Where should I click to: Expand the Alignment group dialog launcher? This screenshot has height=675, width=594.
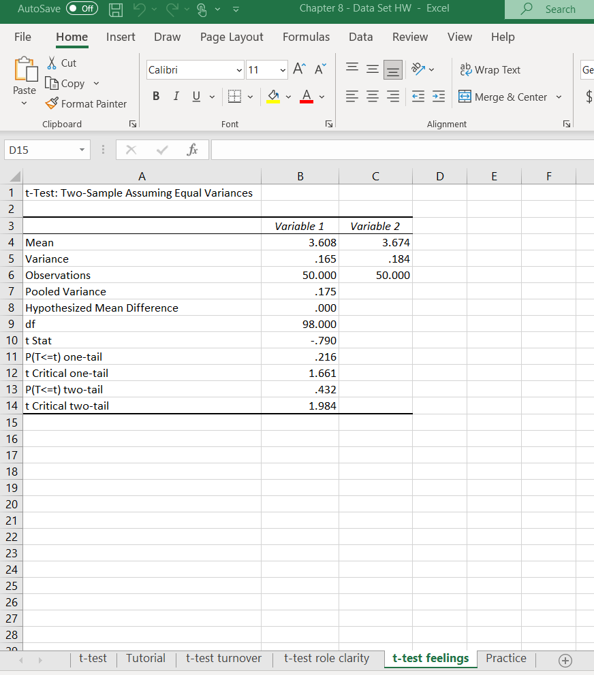tap(566, 123)
